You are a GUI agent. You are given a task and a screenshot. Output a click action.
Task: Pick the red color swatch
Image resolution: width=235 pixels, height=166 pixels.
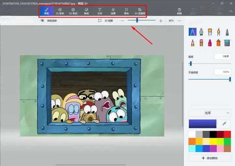[227, 134]
